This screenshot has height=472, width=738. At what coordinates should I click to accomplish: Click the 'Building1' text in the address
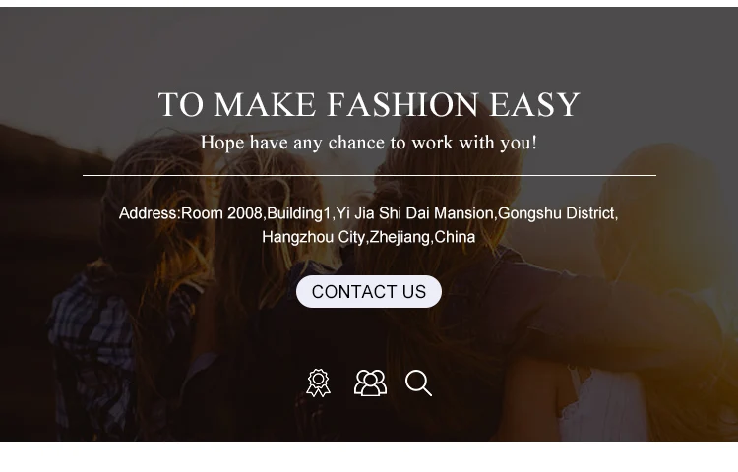[x=299, y=213]
